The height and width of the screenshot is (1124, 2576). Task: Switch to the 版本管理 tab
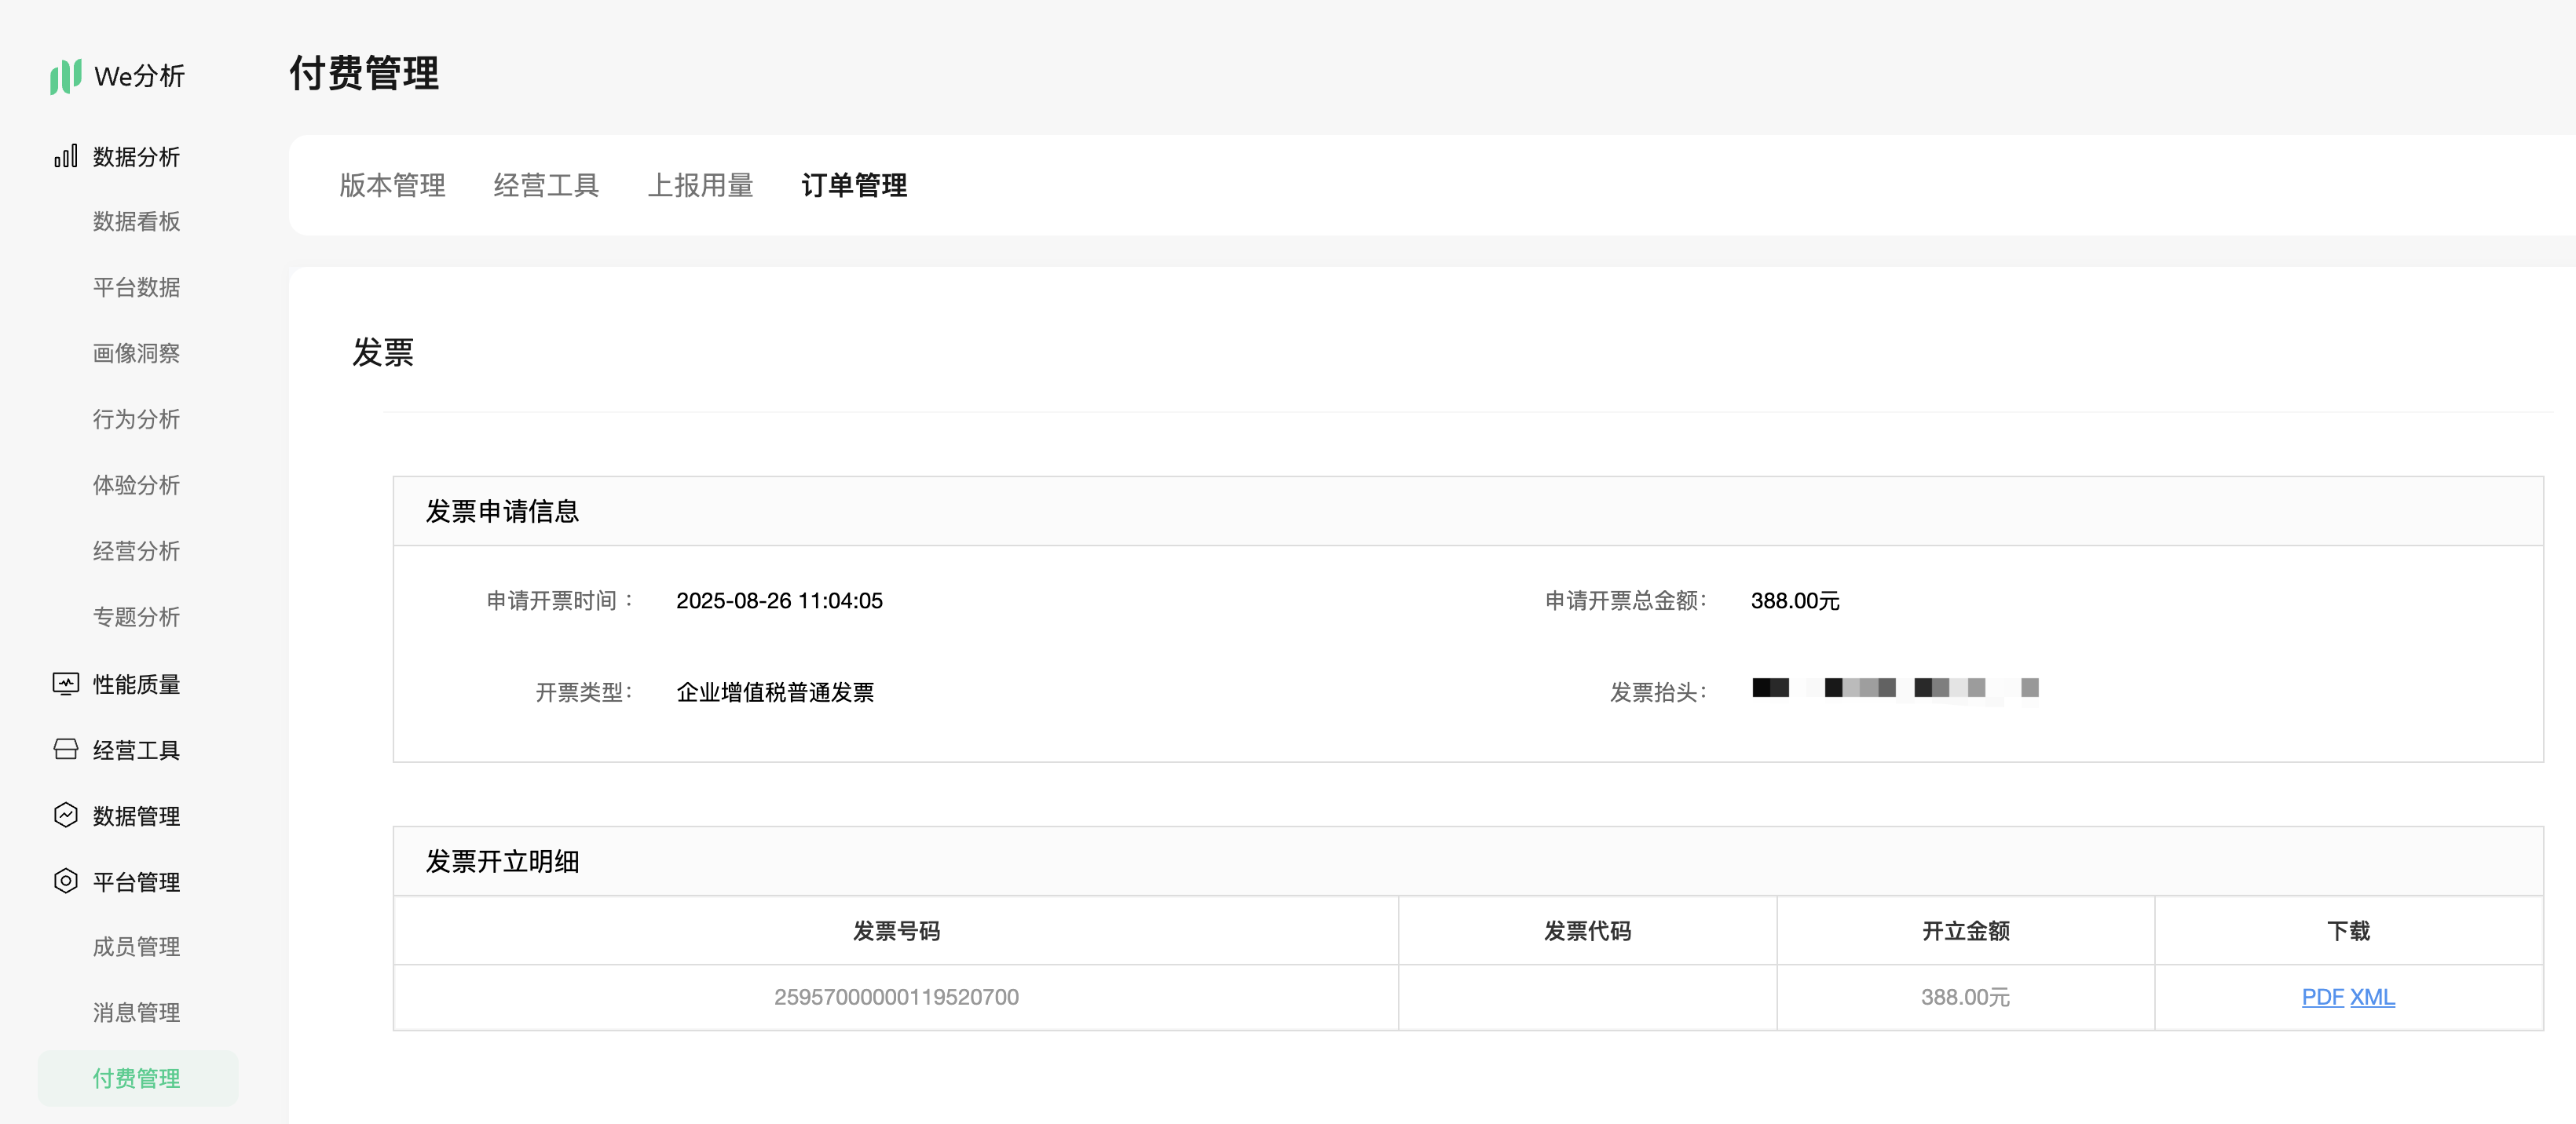pos(392,184)
